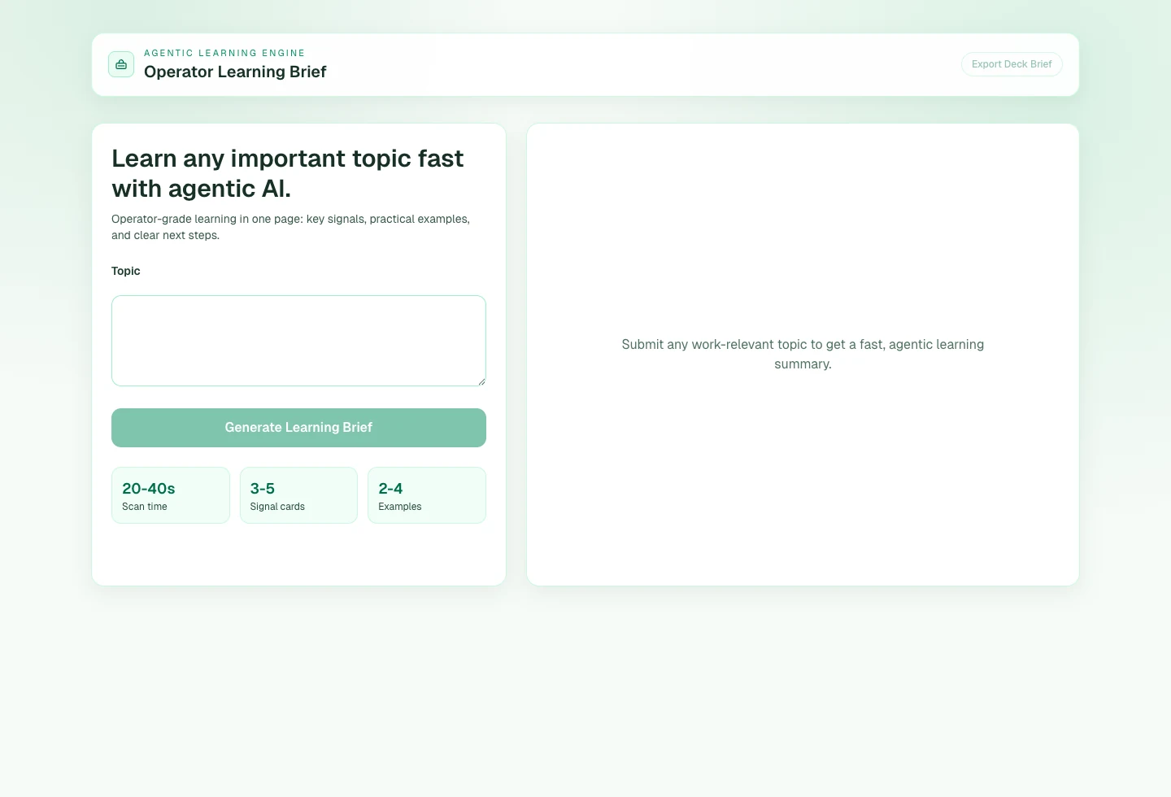Click the 3-5 Signal cards stat card

(298, 495)
